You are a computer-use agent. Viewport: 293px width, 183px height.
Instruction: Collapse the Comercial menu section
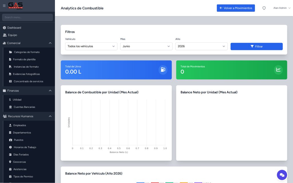[50, 43]
